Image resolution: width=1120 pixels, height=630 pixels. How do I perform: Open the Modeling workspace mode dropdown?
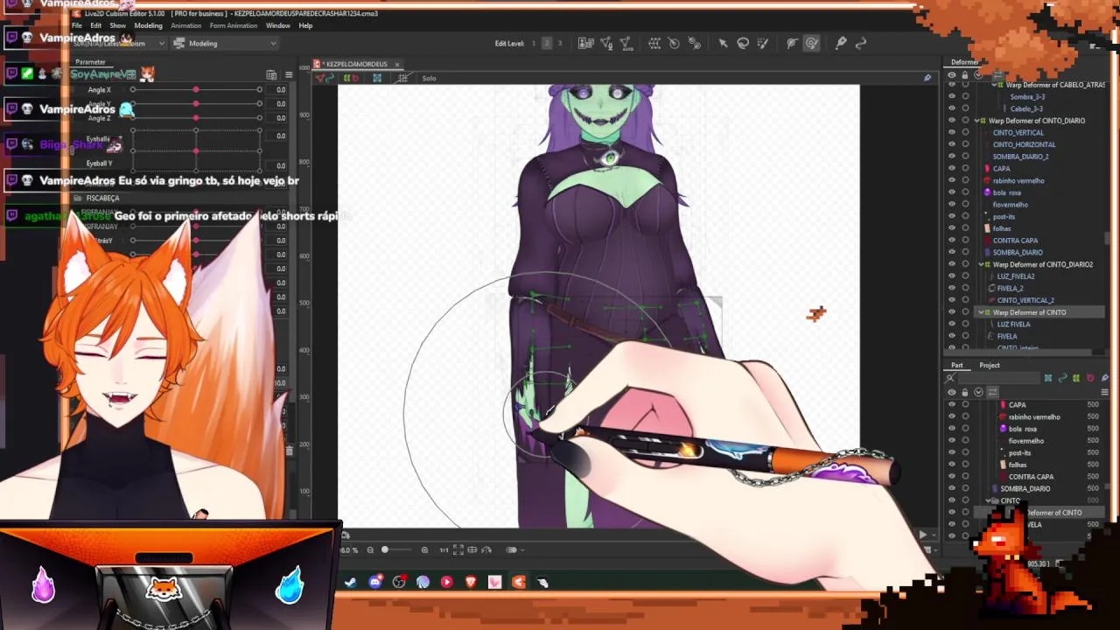click(226, 44)
